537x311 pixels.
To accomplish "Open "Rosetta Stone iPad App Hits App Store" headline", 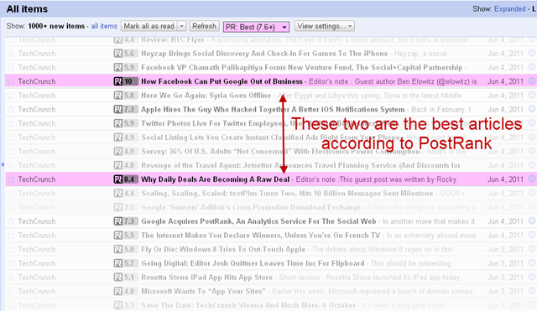I will tap(207, 277).
